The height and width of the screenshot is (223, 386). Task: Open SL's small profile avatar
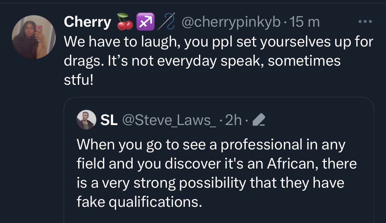point(87,119)
